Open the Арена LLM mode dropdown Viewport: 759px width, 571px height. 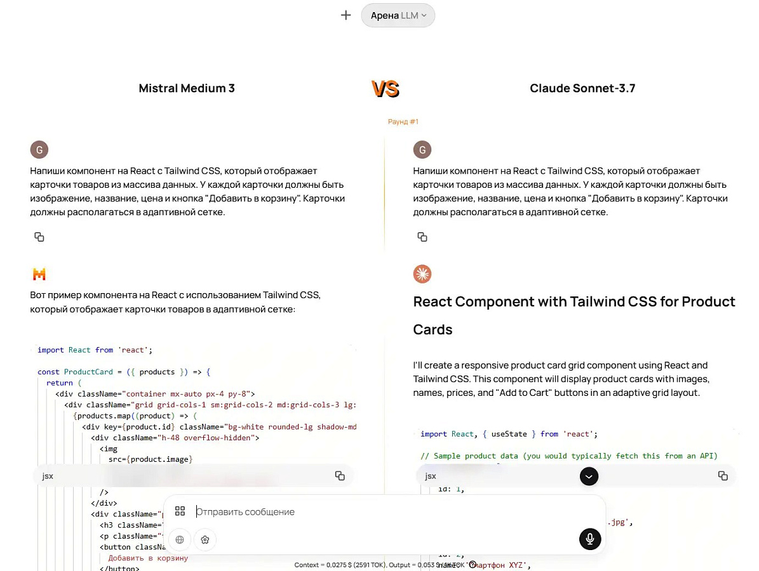point(398,15)
